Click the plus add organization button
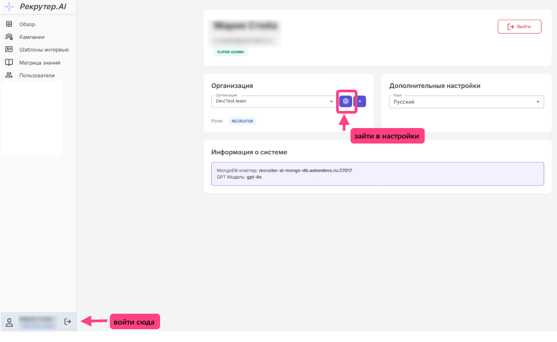Image resolution: width=557 pixels, height=342 pixels. 360,101
